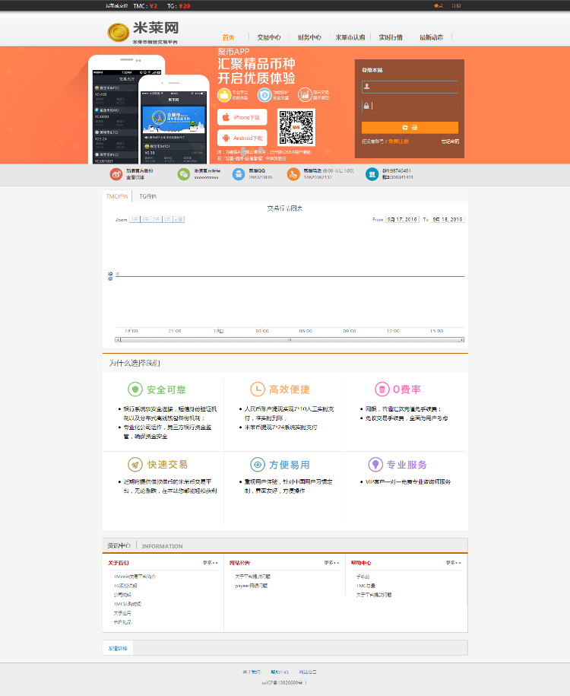Viewport: 570px width, 696px height.
Task: Click the orange 登录 login button
Action: click(410, 128)
